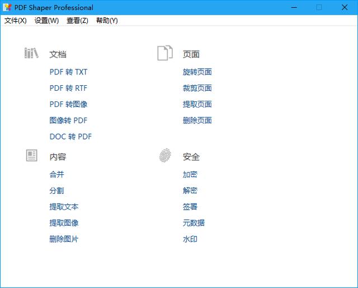Open the 加密 encryption tool
Screen dimensions: 358x288
190,174
